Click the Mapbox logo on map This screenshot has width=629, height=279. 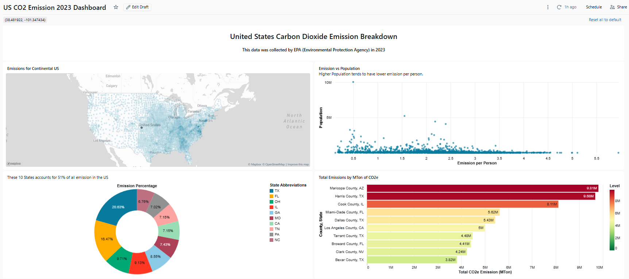14,164
